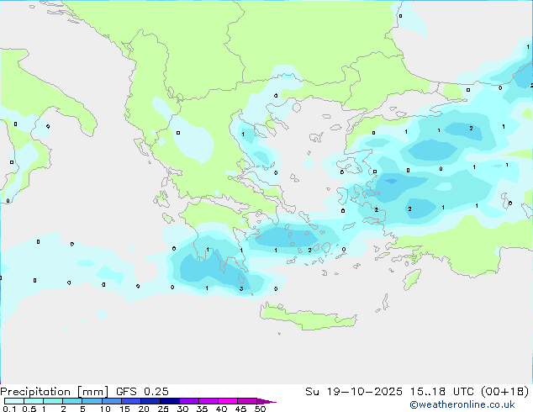
Task: Click the 10–15 mm legend swatch
Action: tap(112, 401)
